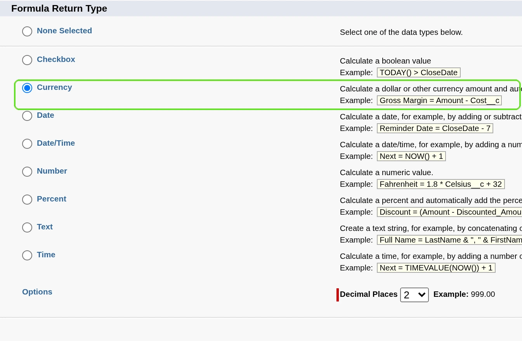The width and height of the screenshot is (522, 341).
Task: Click the Date/Time label text
Action: [x=56, y=143]
